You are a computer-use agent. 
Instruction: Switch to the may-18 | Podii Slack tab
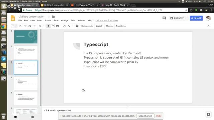[115, 5]
